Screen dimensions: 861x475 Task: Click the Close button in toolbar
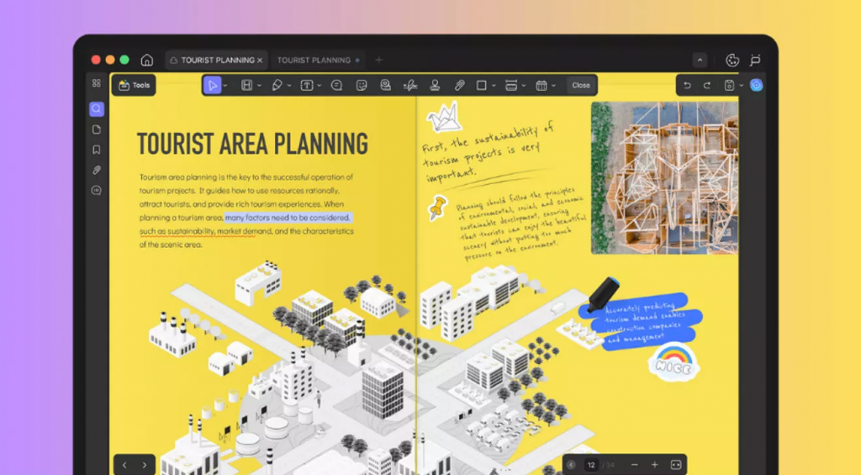581,85
